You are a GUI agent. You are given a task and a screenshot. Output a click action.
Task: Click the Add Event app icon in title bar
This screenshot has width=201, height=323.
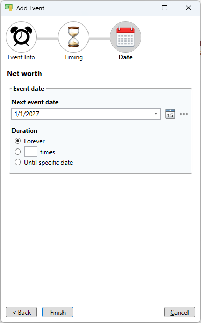point(9,8)
